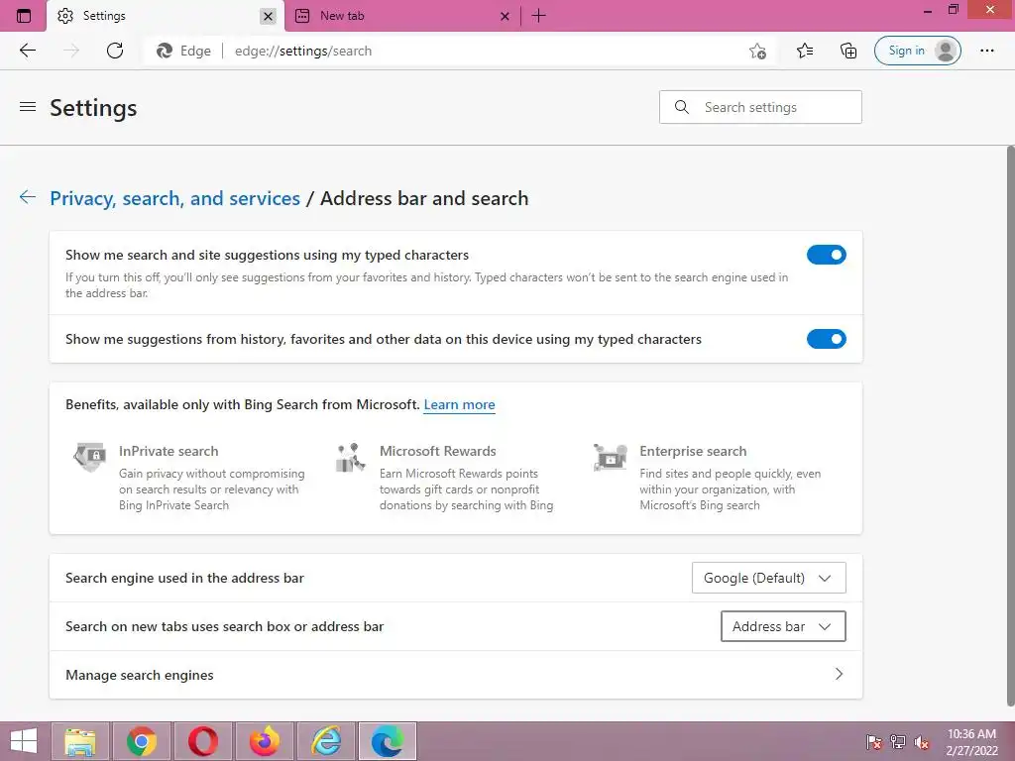The width and height of the screenshot is (1015, 761).
Task: Open the Manage search engines row
Action: pos(456,675)
